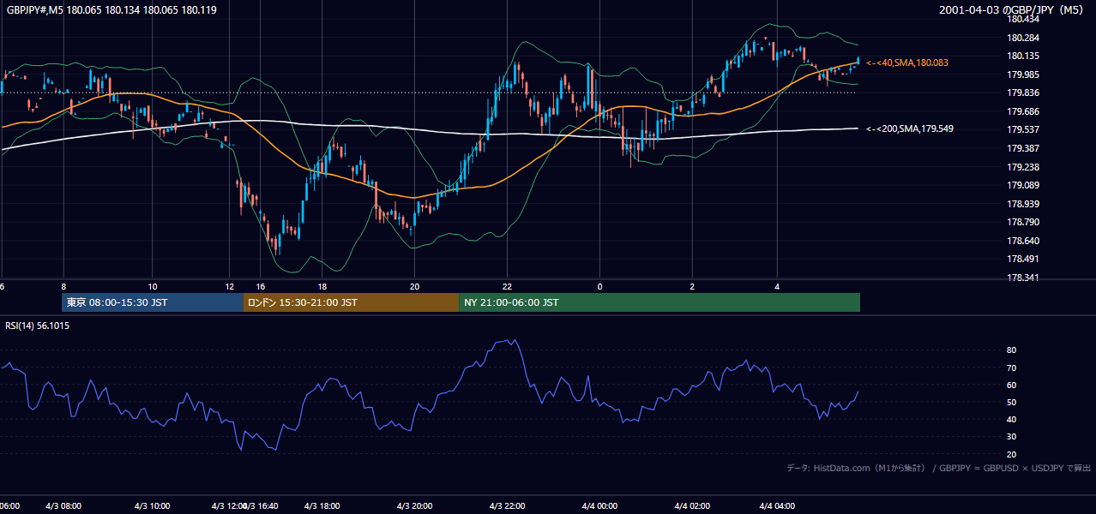Click hour label 16 on the price chart's time axis

pos(261,286)
